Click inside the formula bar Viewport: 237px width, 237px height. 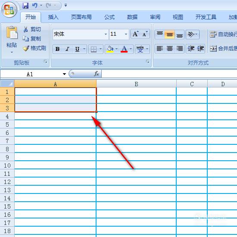[x=169, y=74]
